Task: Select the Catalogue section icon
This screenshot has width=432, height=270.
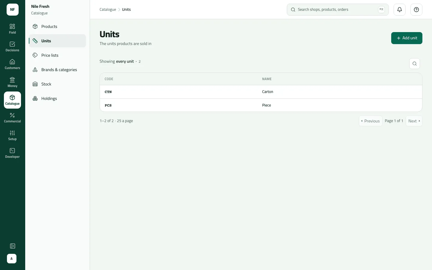Action: (x=12, y=100)
